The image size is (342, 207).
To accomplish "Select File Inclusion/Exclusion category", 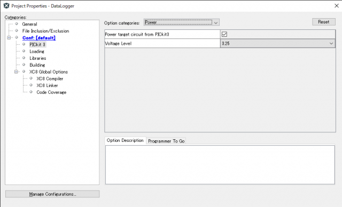I will click(x=45, y=31).
